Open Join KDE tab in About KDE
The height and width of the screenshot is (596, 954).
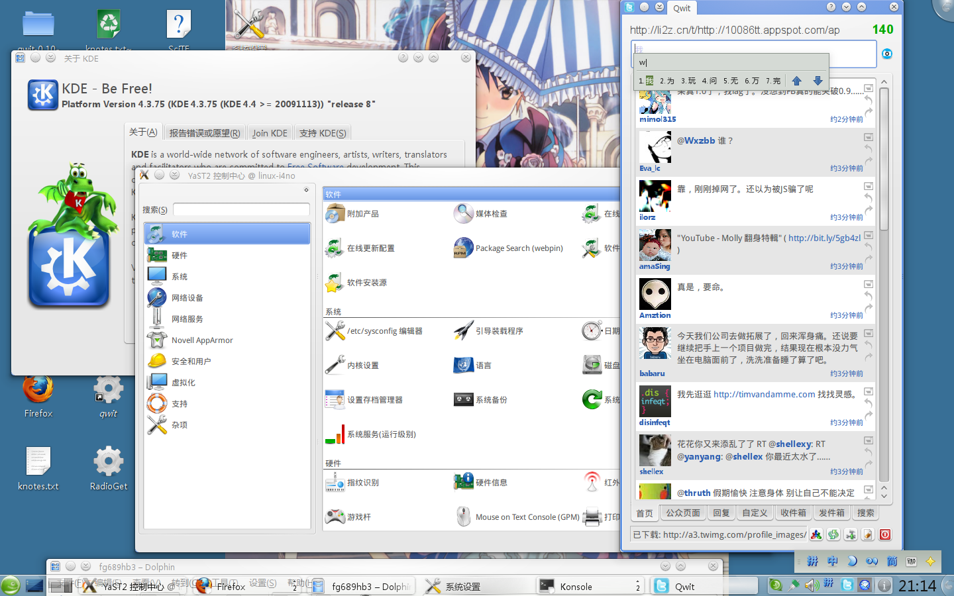tap(270, 133)
